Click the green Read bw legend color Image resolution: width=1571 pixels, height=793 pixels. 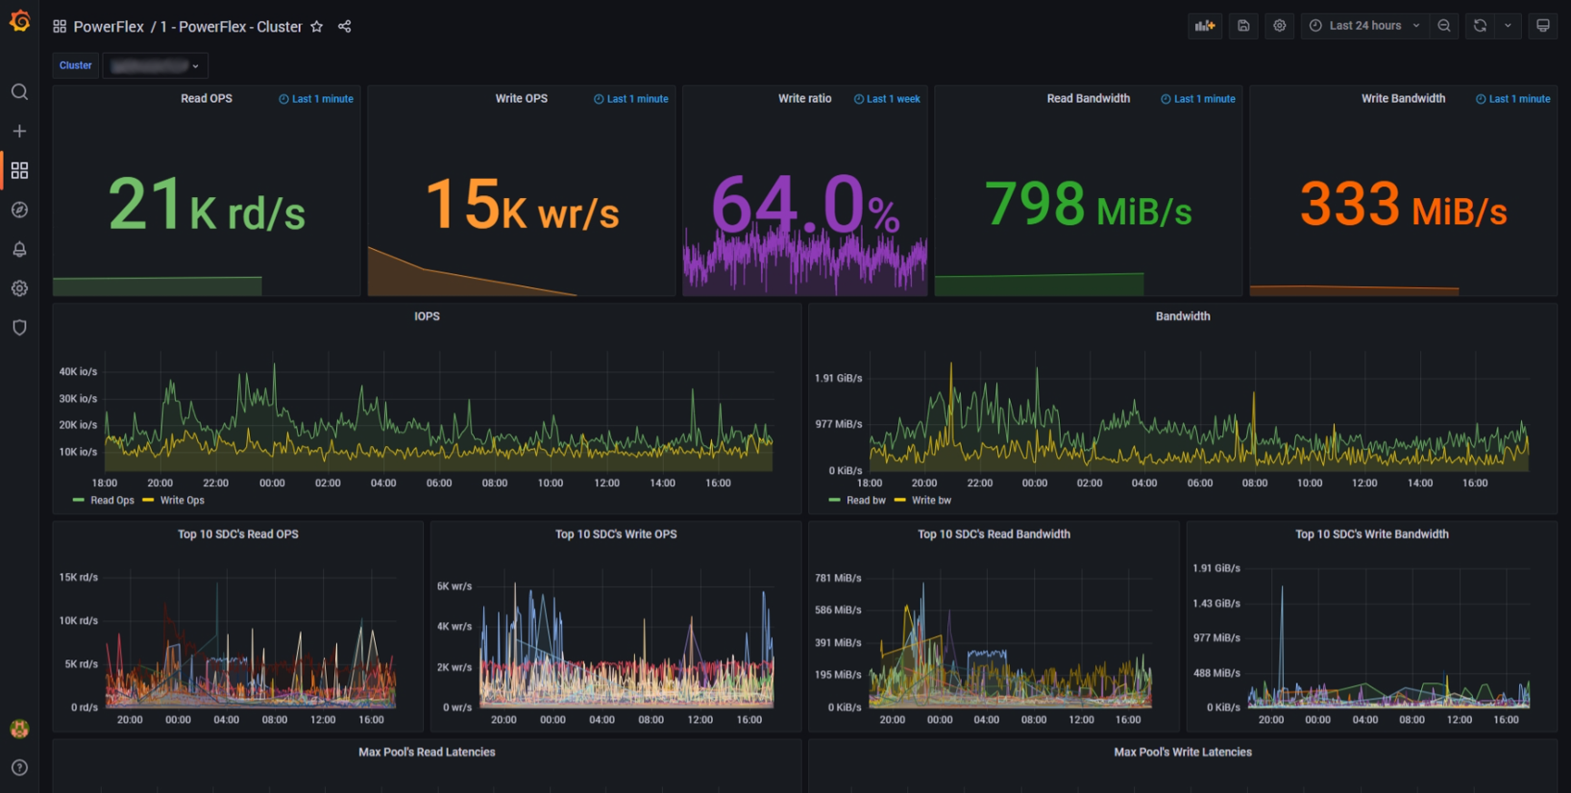(x=835, y=501)
